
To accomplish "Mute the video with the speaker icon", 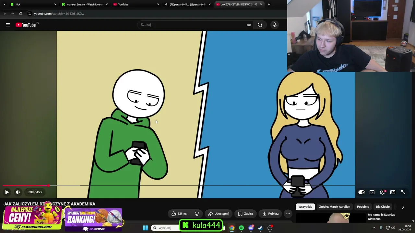I will (18, 192).
